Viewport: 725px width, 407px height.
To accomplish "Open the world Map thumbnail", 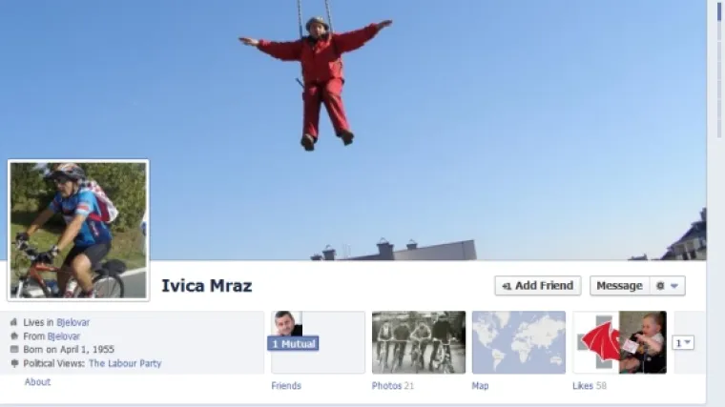I will click(x=518, y=342).
